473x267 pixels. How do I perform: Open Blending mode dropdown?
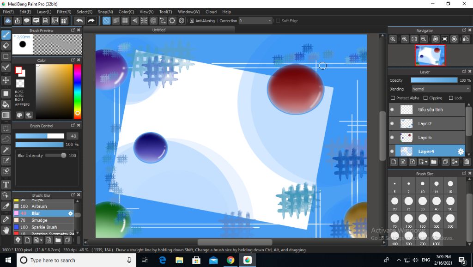click(441, 89)
